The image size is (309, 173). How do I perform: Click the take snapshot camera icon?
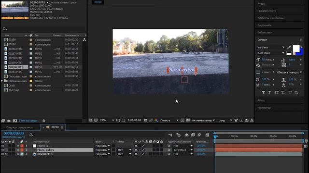(145, 120)
